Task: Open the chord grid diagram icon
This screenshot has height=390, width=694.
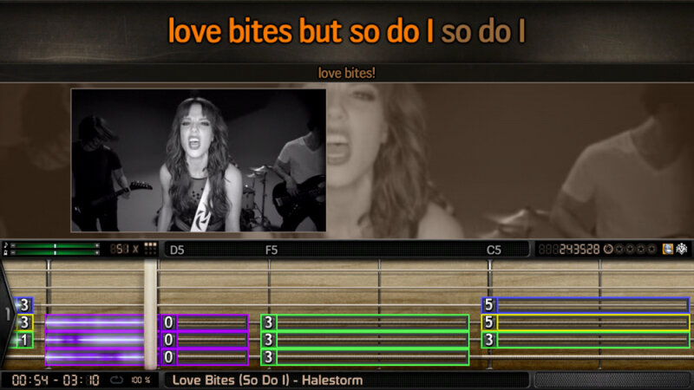Action: [150, 249]
